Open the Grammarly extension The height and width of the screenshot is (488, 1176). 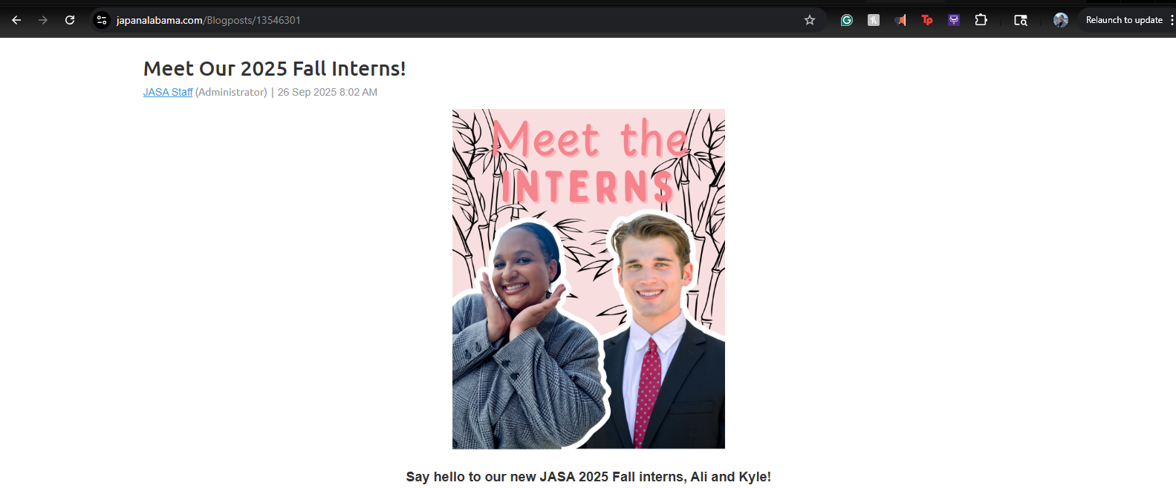click(847, 20)
